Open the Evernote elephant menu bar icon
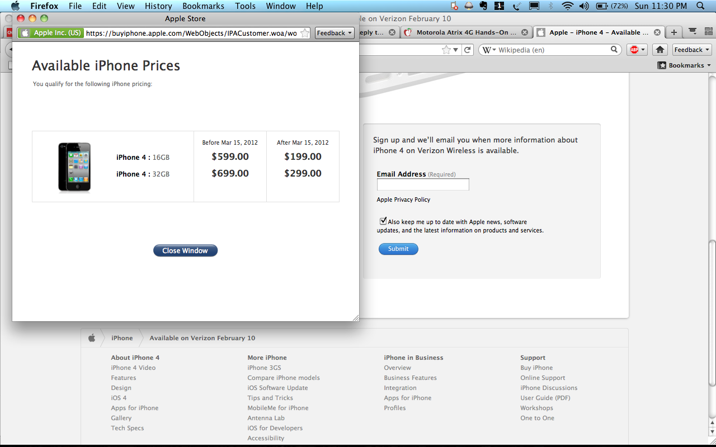The image size is (716, 447). 483,6
